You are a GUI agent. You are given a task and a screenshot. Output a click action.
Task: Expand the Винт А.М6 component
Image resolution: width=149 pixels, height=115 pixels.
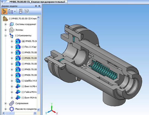pyautogui.click(x=12, y=86)
